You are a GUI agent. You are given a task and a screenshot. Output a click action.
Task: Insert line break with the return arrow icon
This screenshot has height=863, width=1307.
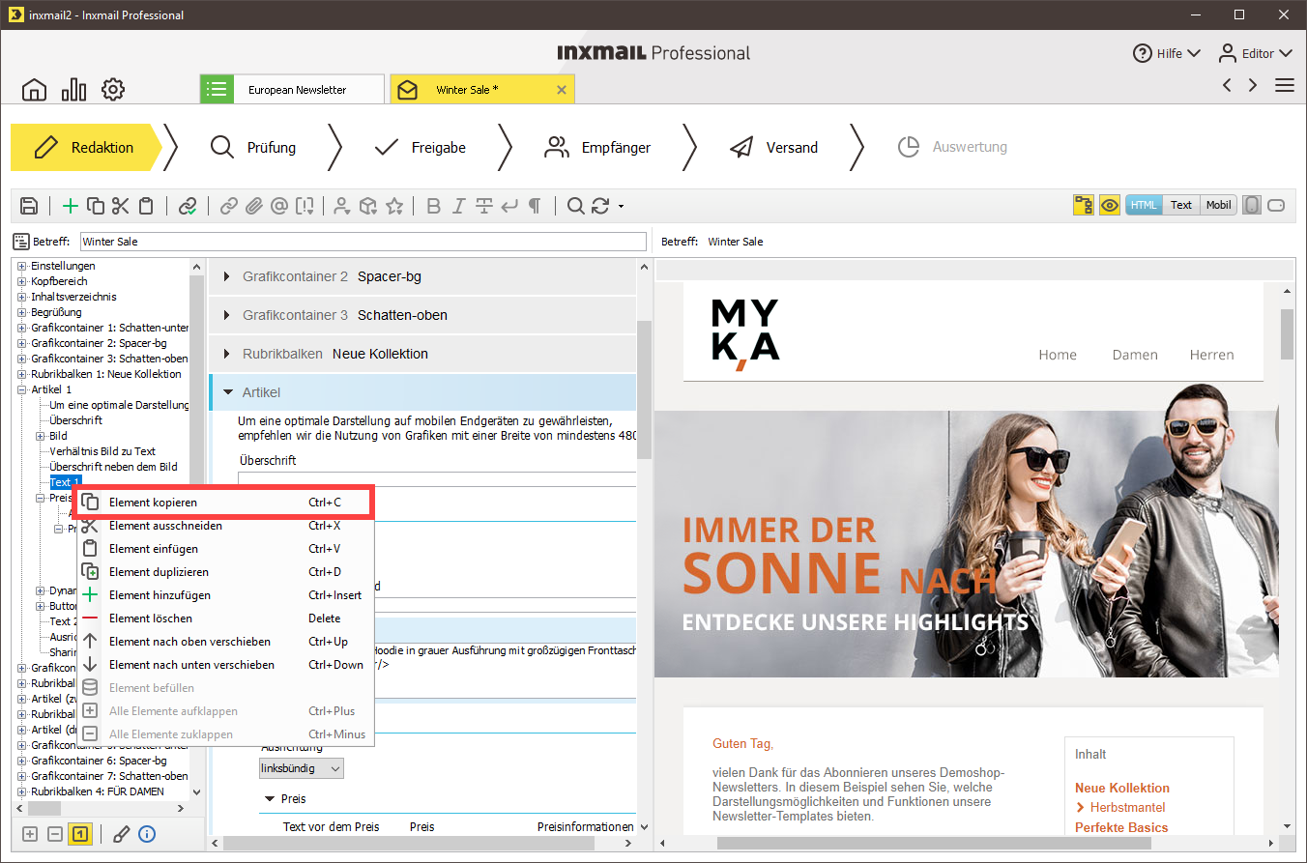(x=509, y=205)
